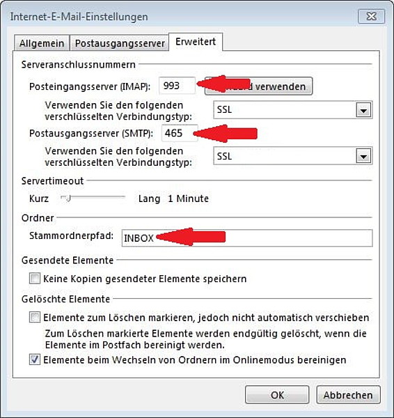The width and height of the screenshot is (394, 418).
Task: Click the Standard verwenden button
Action: [258, 86]
